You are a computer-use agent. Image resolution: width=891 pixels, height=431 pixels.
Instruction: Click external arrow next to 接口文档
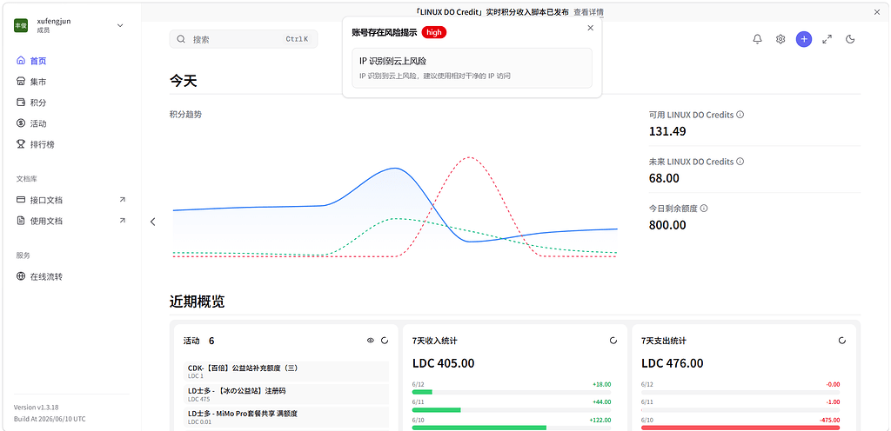(122, 200)
